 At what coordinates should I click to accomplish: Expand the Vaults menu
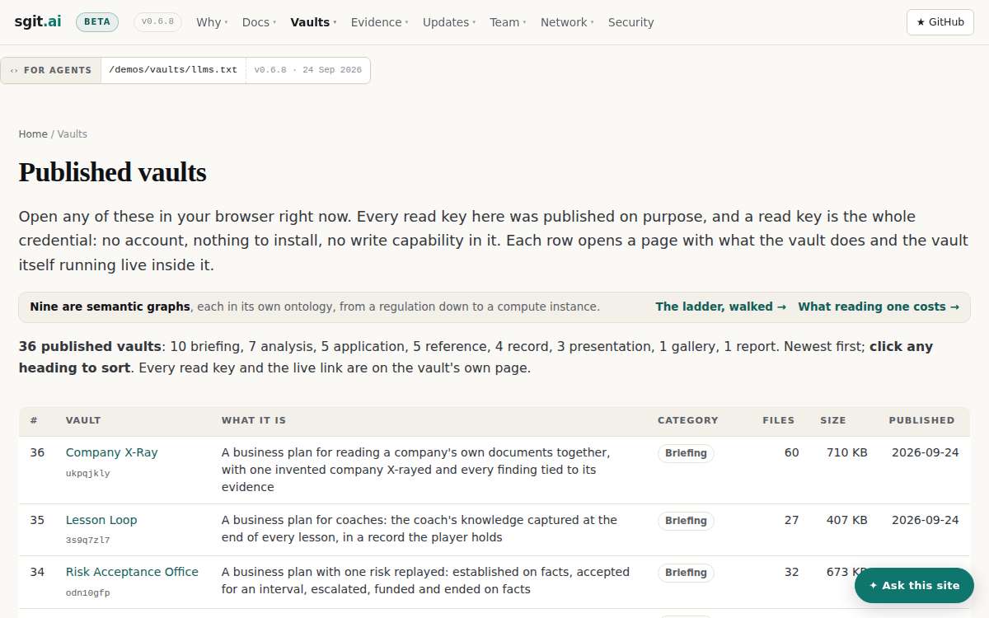[x=313, y=22]
